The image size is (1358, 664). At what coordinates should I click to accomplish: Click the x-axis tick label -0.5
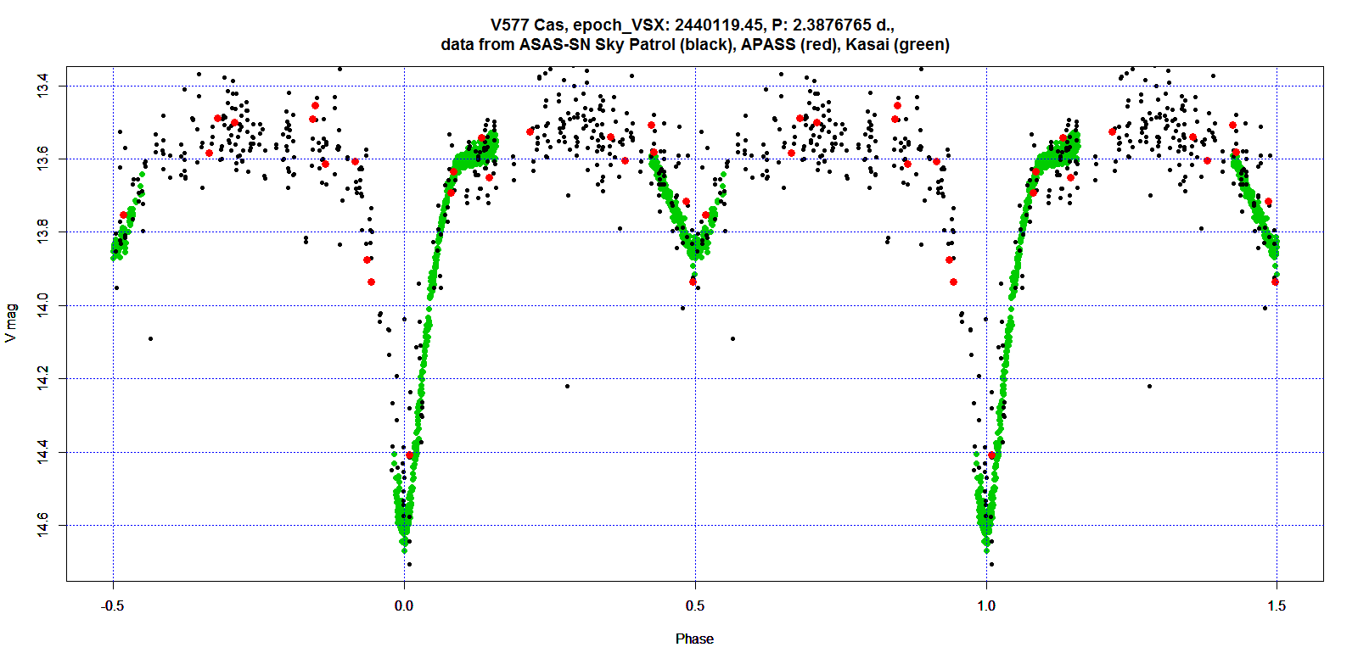[x=113, y=605]
